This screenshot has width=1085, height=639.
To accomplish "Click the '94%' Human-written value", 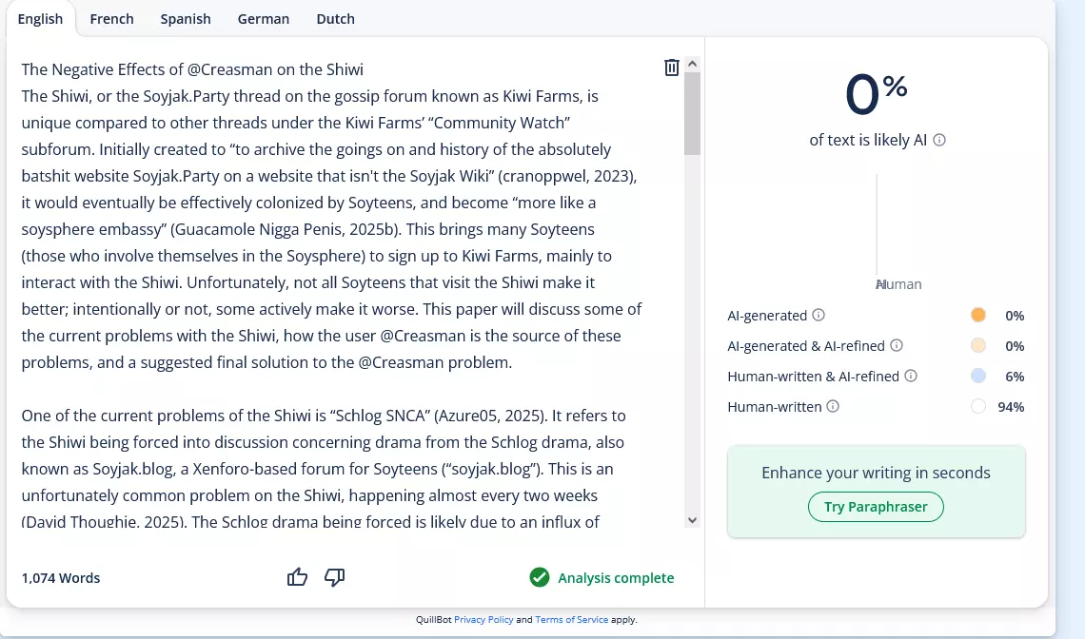I will [x=1010, y=407].
